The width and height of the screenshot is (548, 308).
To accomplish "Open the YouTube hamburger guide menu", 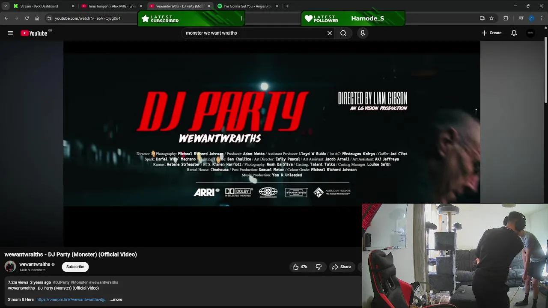I will tap(10, 33).
